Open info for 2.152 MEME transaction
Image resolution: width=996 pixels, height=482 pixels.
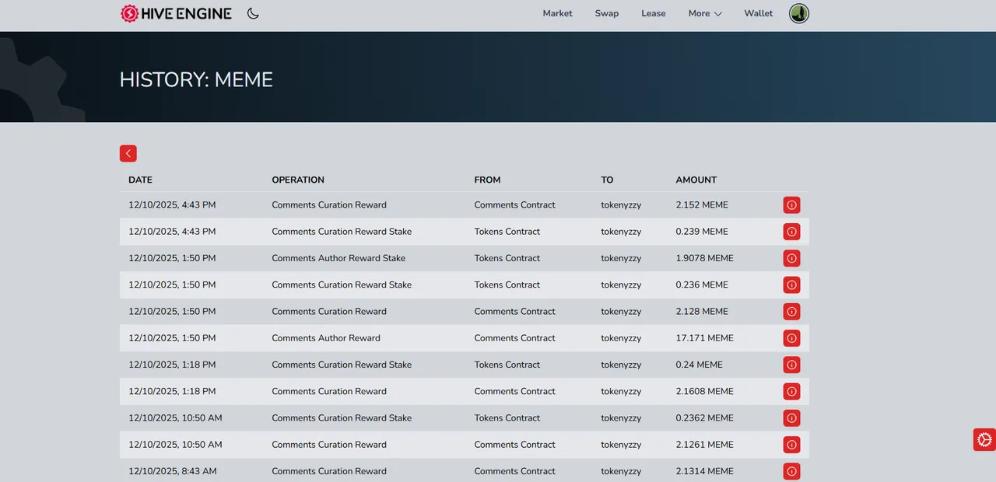pos(791,205)
